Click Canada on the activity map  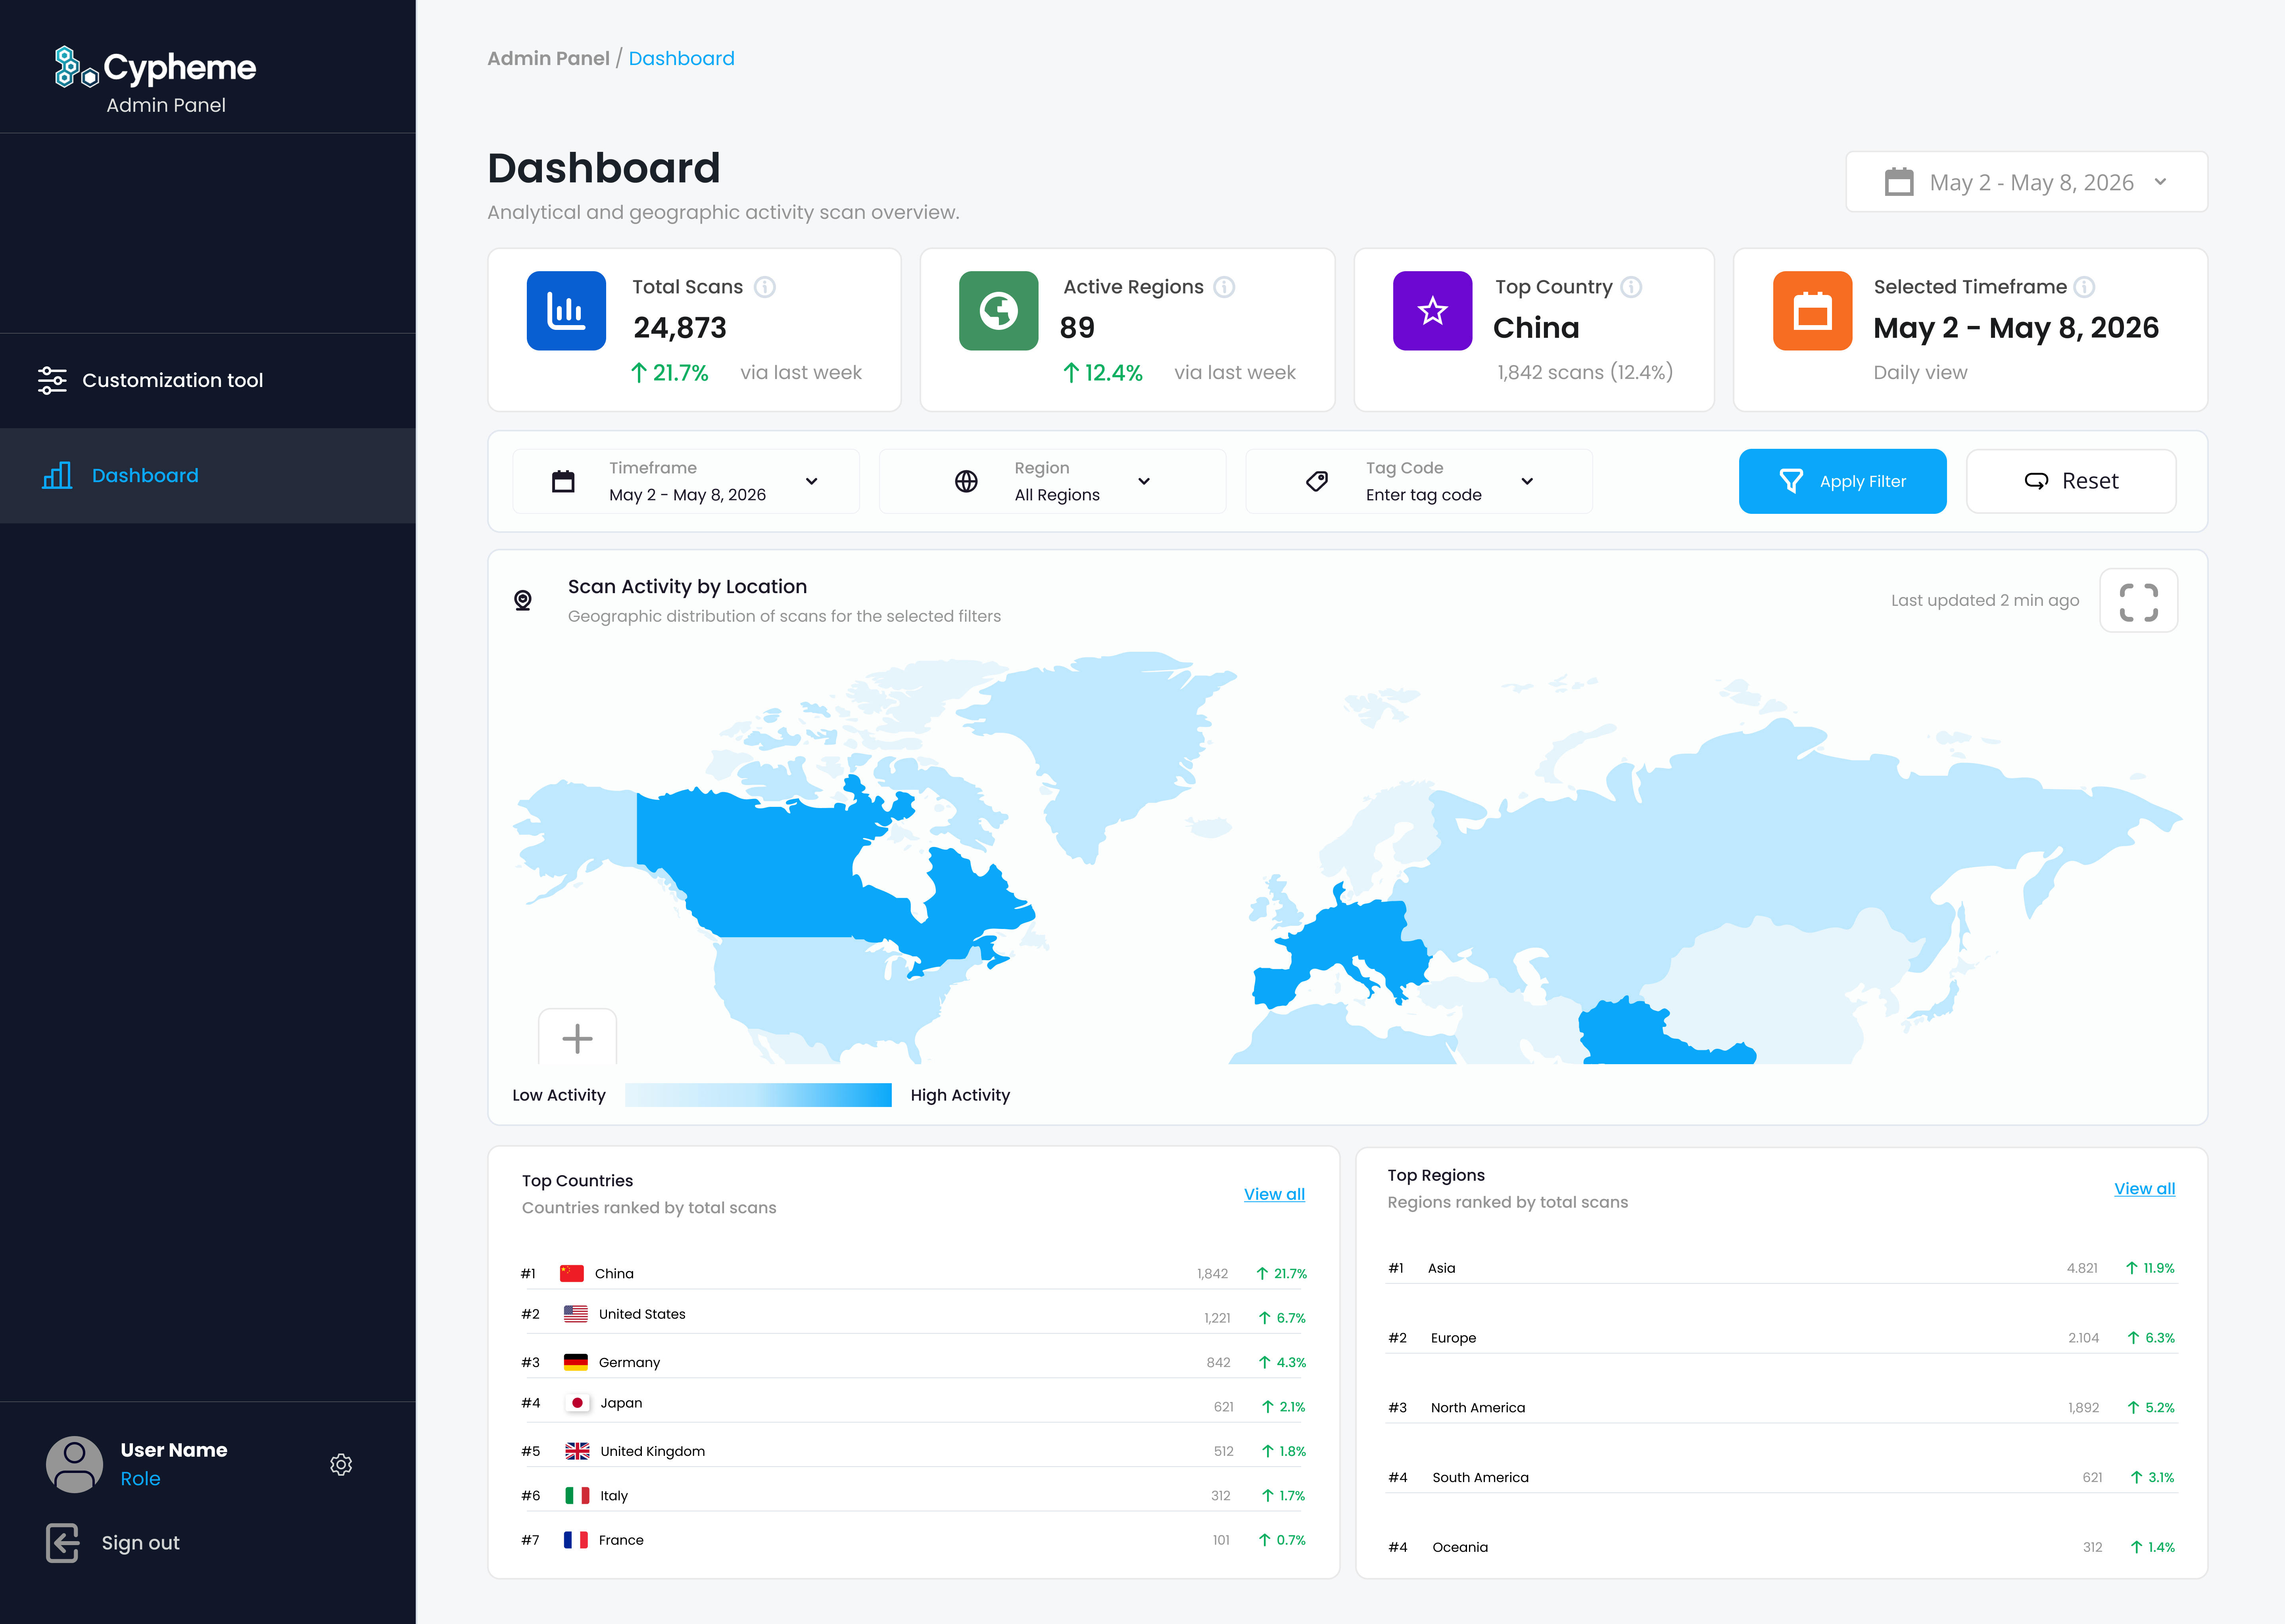tap(780, 870)
